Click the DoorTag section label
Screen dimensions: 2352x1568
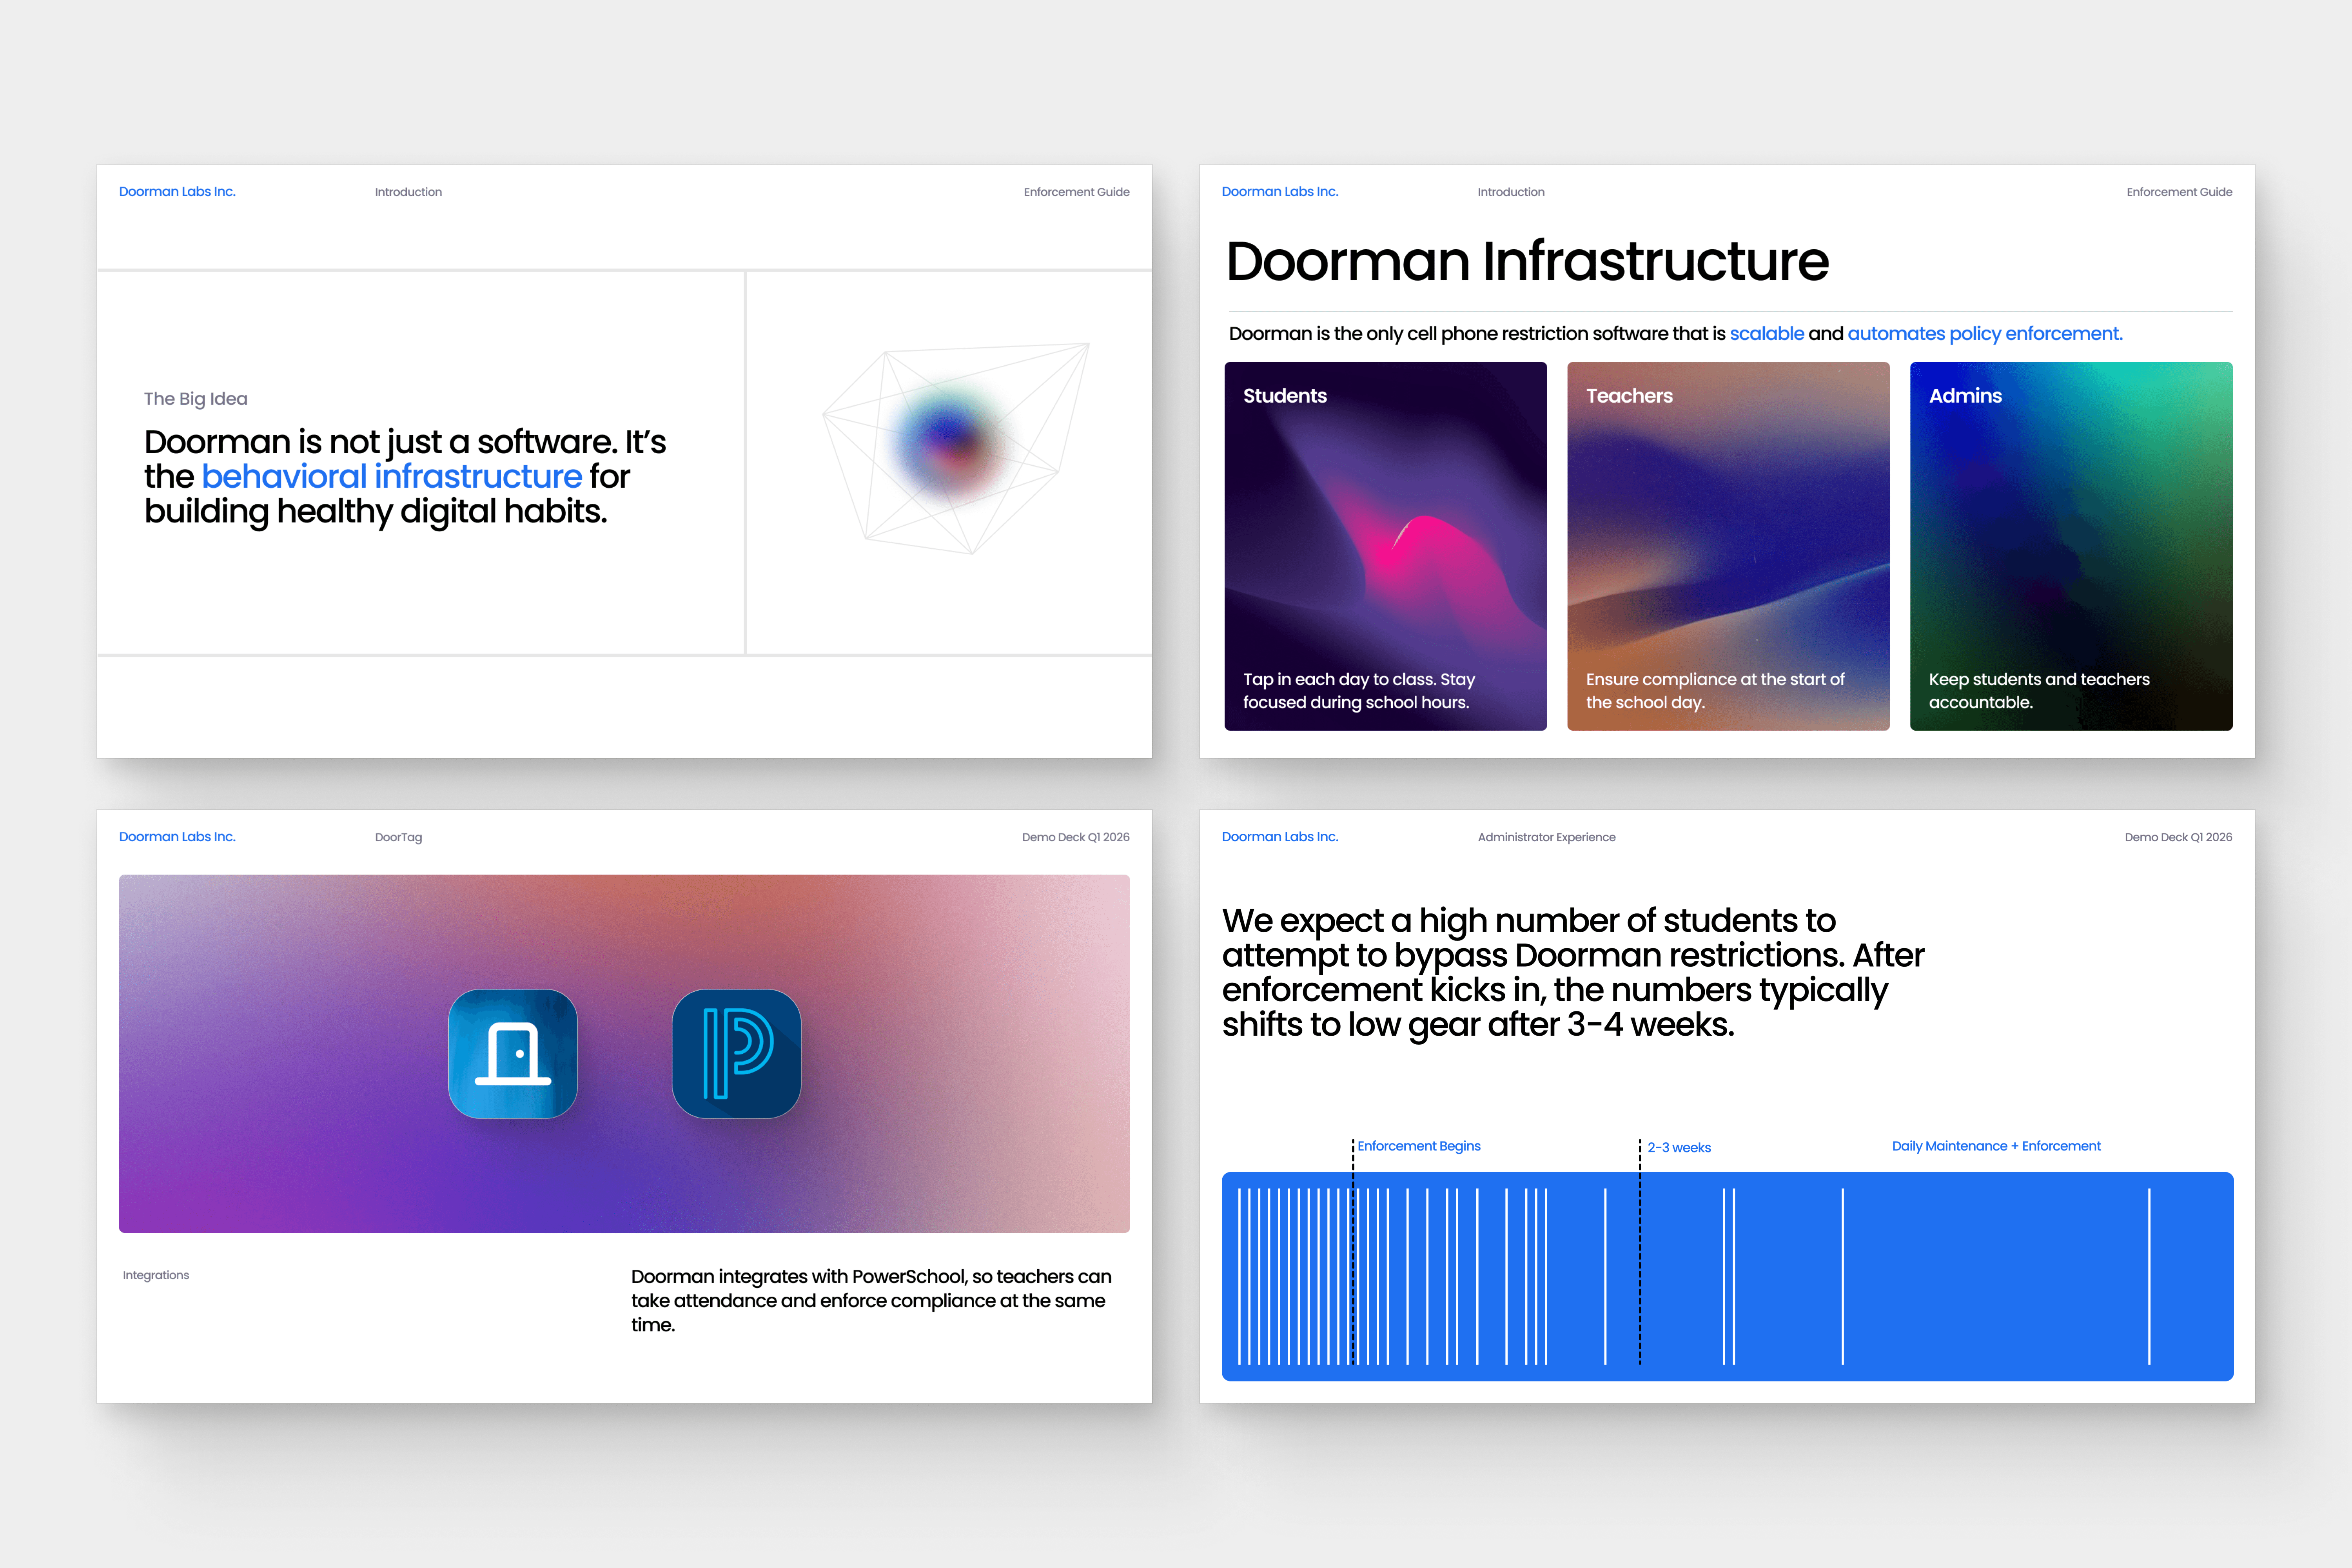[398, 837]
